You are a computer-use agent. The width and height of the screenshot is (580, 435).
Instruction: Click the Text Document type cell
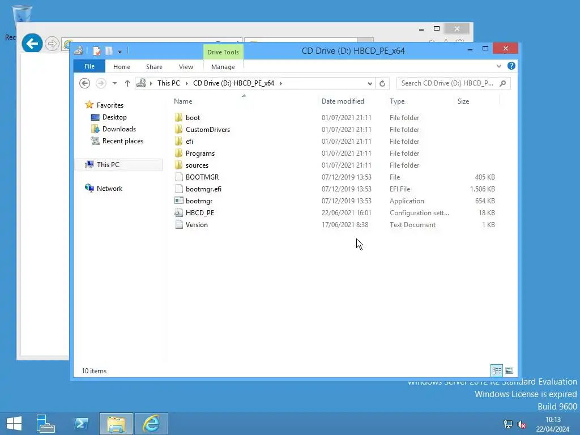[x=412, y=224]
